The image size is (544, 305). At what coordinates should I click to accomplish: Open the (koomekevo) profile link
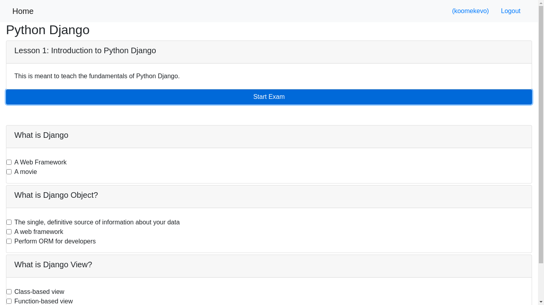[x=470, y=11]
